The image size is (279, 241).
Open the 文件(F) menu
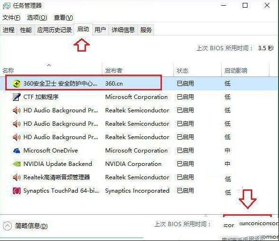tap(11, 18)
